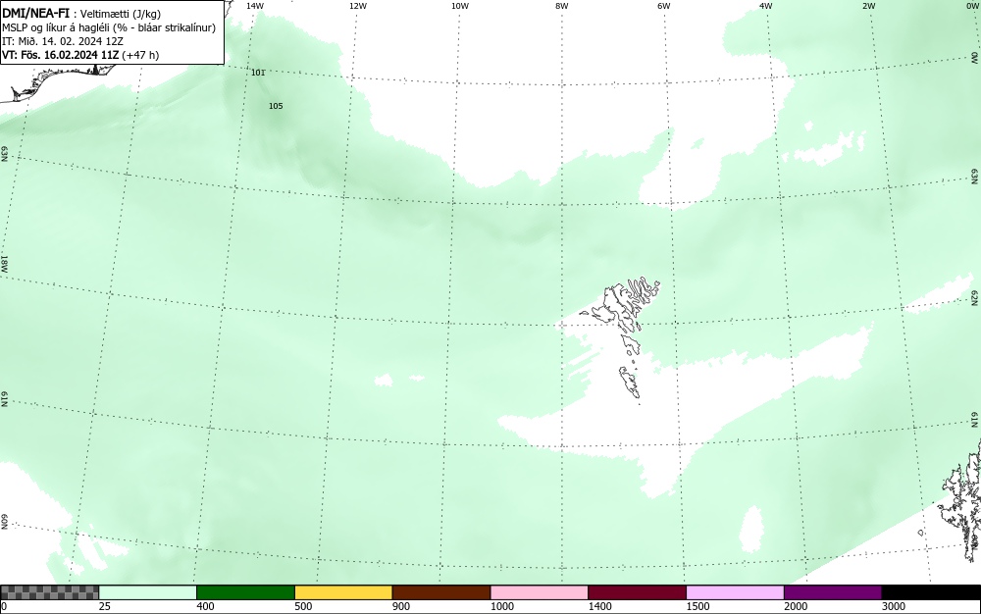Viewport: 981px width, 614px height.
Task: Click the 8W longitude label
Action: point(562,6)
